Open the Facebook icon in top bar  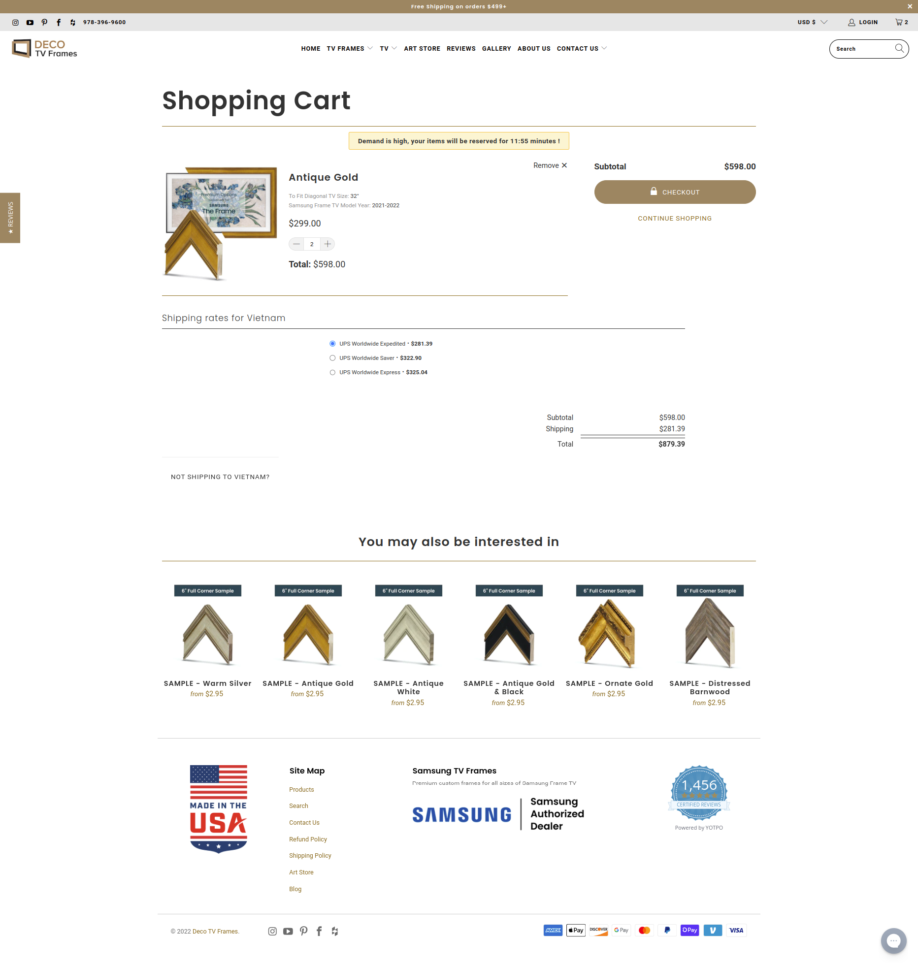click(x=59, y=22)
